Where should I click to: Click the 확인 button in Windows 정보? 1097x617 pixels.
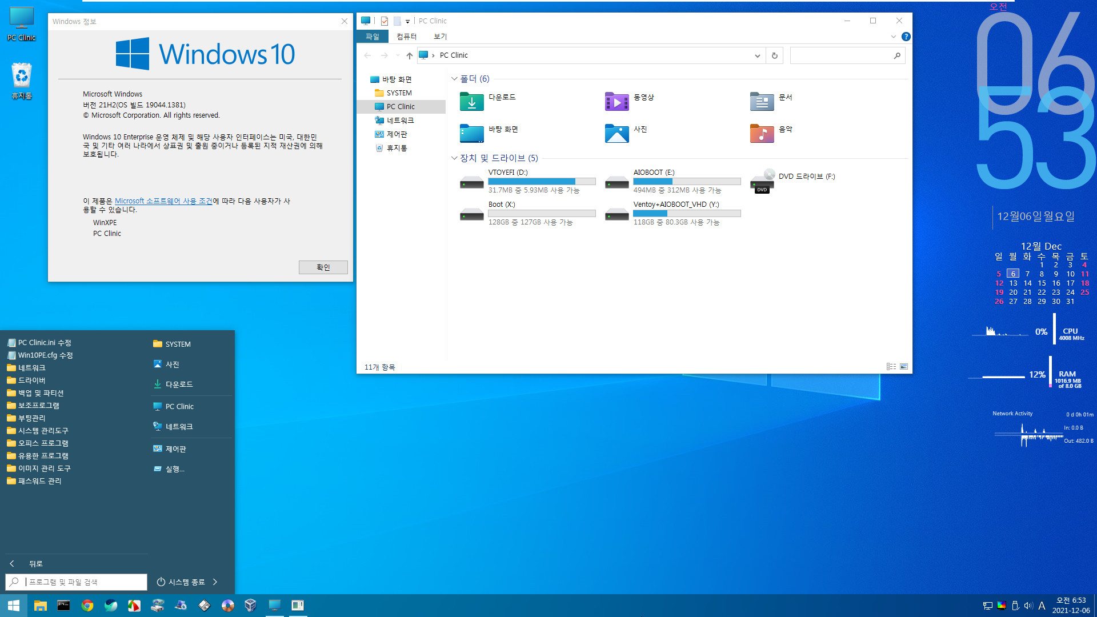click(323, 267)
